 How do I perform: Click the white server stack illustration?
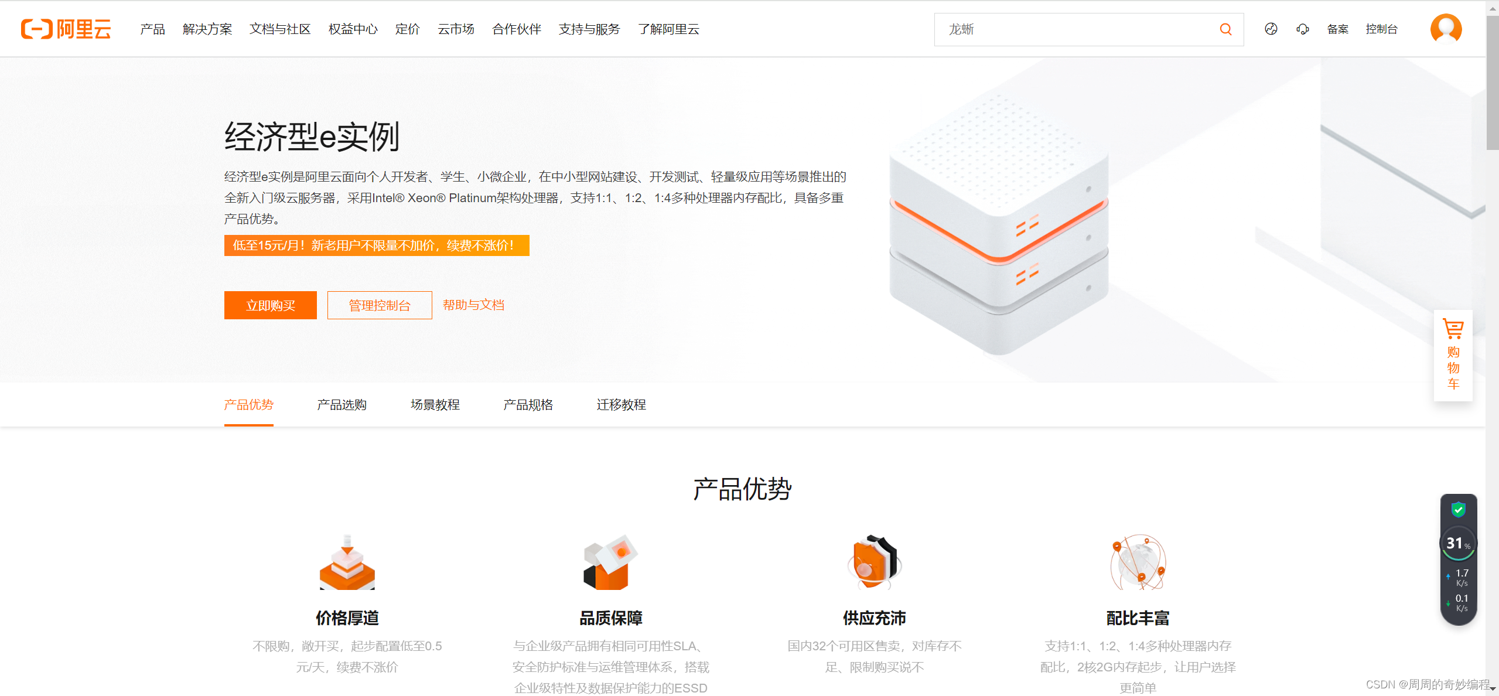[998, 226]
